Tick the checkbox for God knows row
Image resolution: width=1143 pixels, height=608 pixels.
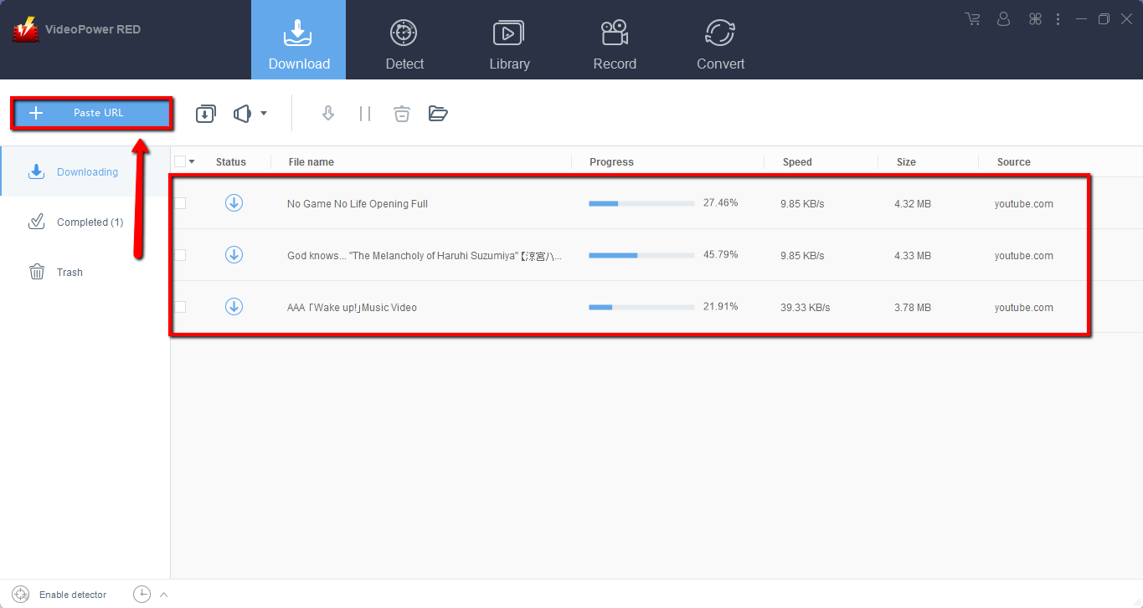(180, 255)
